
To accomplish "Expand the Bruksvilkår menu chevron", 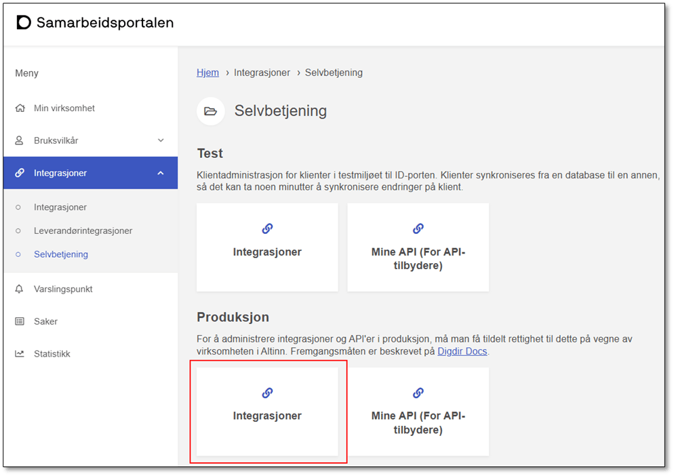I will [x=161, y=141].
